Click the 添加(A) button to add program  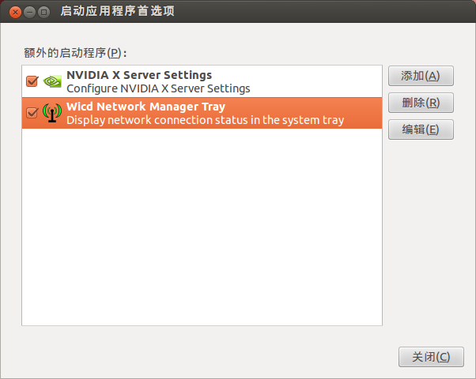point(421,76)
